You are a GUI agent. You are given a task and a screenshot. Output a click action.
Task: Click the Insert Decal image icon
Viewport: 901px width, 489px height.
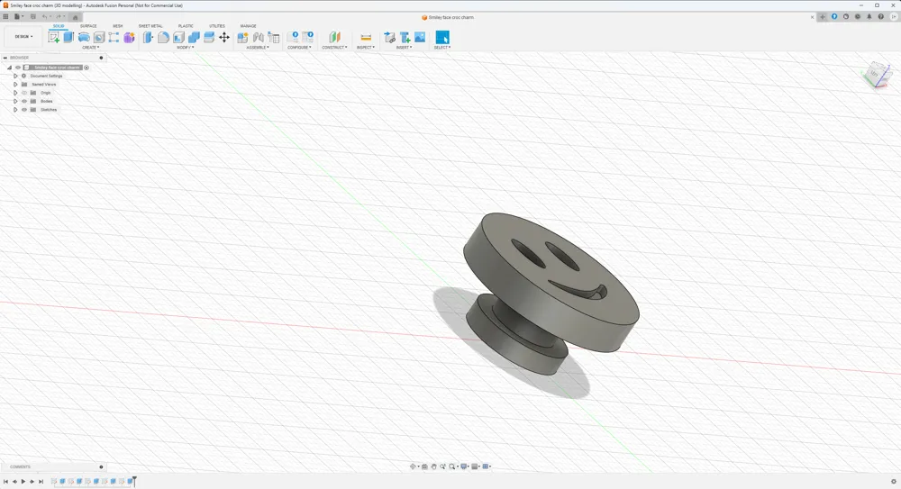coord(420,37)
